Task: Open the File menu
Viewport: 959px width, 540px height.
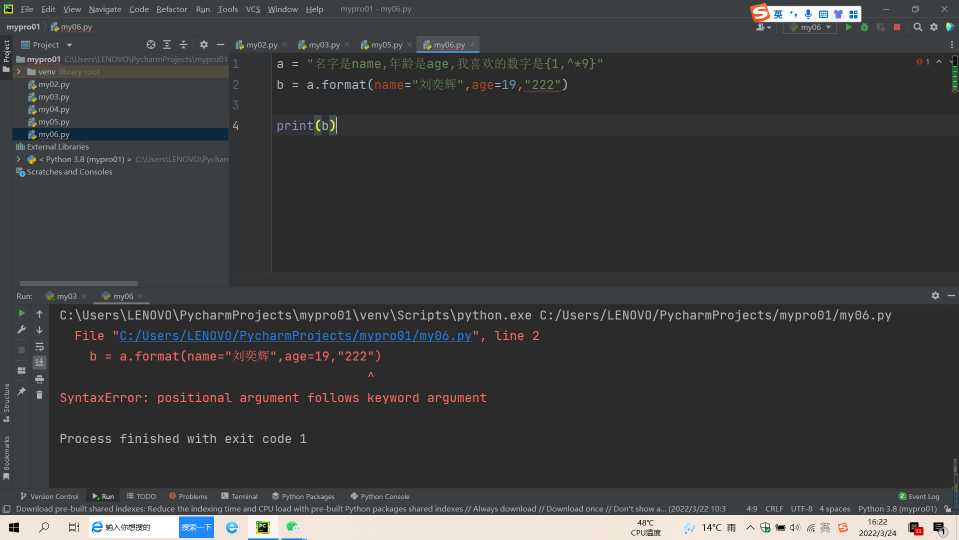Action: 27,9
